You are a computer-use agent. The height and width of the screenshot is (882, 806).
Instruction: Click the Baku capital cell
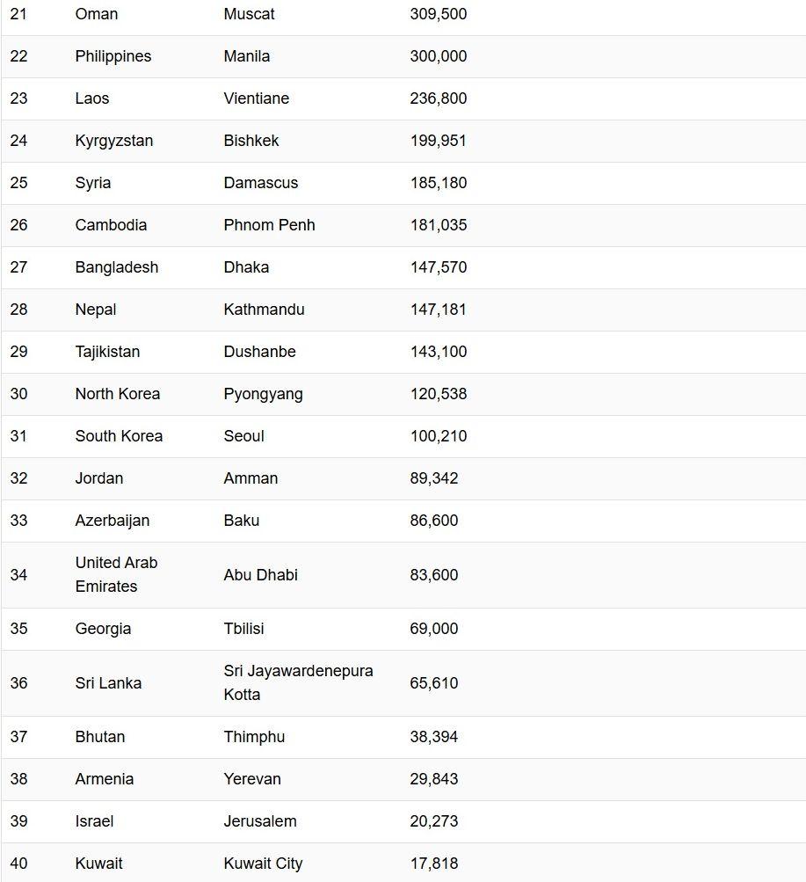tap(242, 521)
